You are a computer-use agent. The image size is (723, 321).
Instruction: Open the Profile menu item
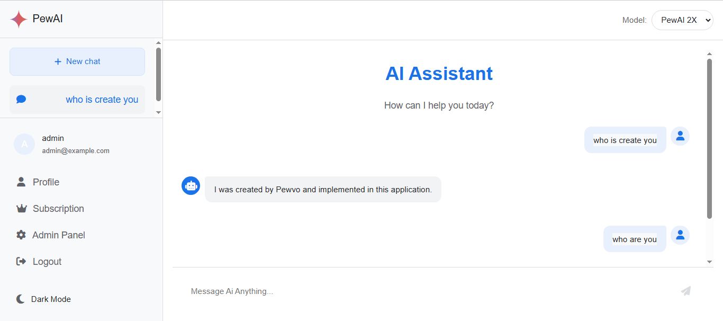click(x=46, y=182)
